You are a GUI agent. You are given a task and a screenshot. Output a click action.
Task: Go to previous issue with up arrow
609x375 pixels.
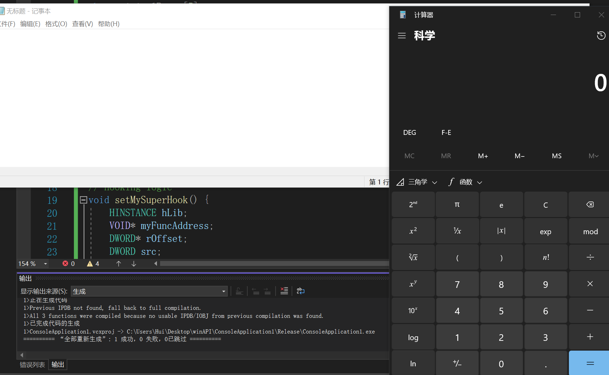tap(119, 263)
